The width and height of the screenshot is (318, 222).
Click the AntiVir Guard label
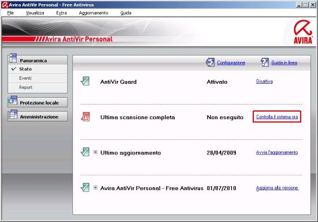[119, 82]
